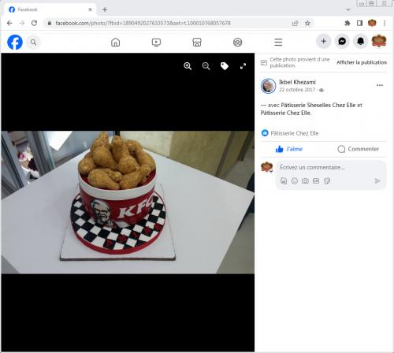This screenshot has width=394, height=353.
Task: Go back in browser history
Action: tap(9, 23)
